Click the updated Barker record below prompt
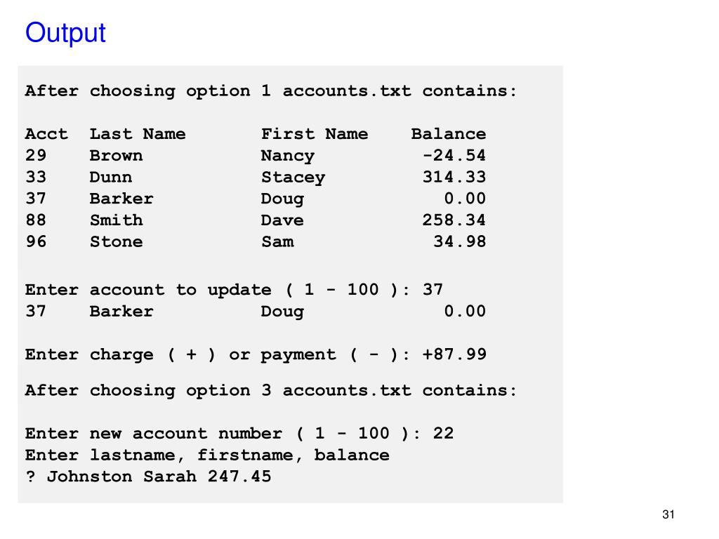This screenshot has height=539, width=719. tap(256, 311)
